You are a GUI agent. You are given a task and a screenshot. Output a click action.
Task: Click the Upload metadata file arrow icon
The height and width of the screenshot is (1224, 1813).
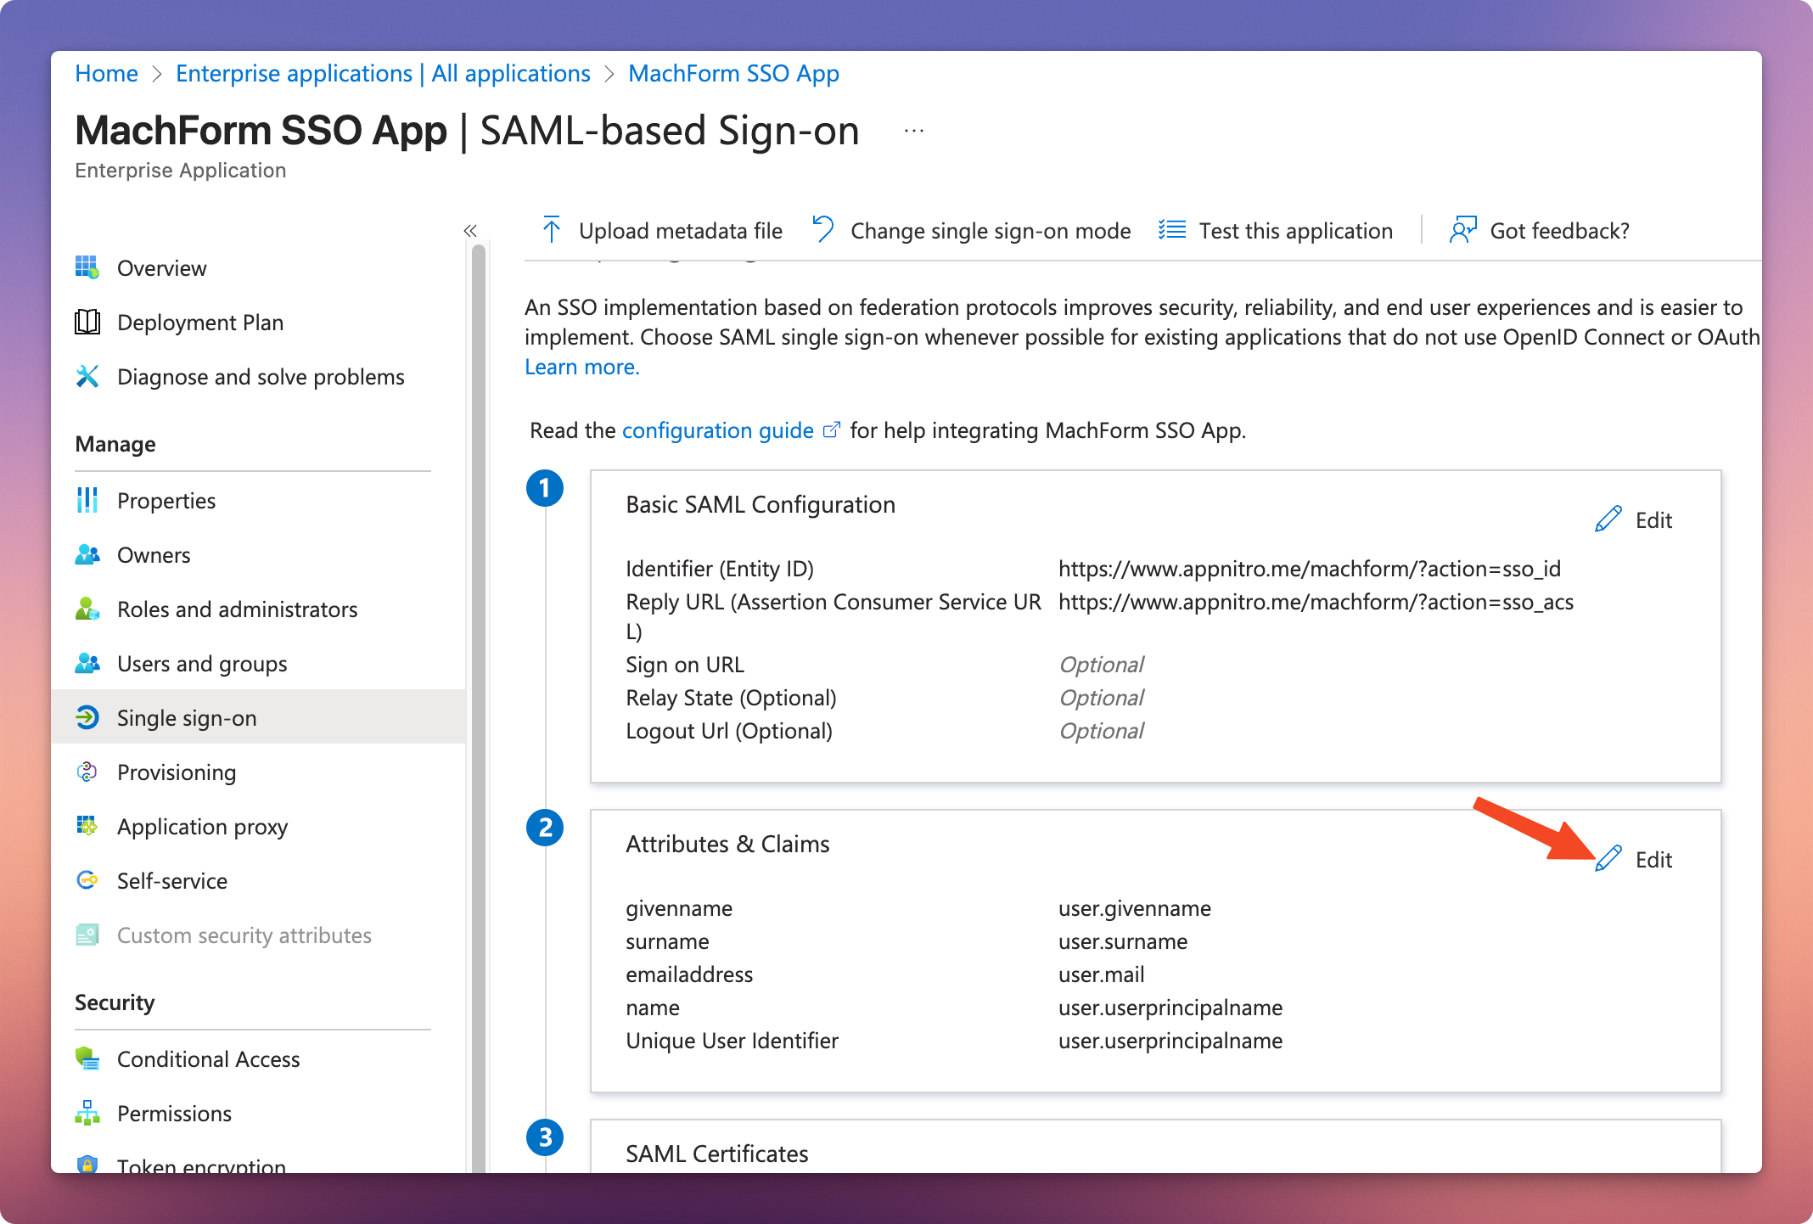click(552, 230)
